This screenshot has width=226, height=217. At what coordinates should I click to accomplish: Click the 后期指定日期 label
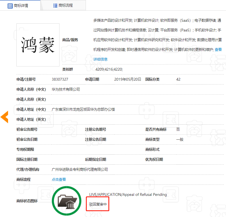coord(96,159)
